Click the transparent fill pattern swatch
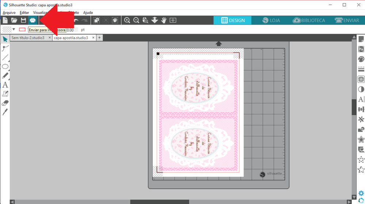This screenshot has height=204, width=365. click(7, 30)
